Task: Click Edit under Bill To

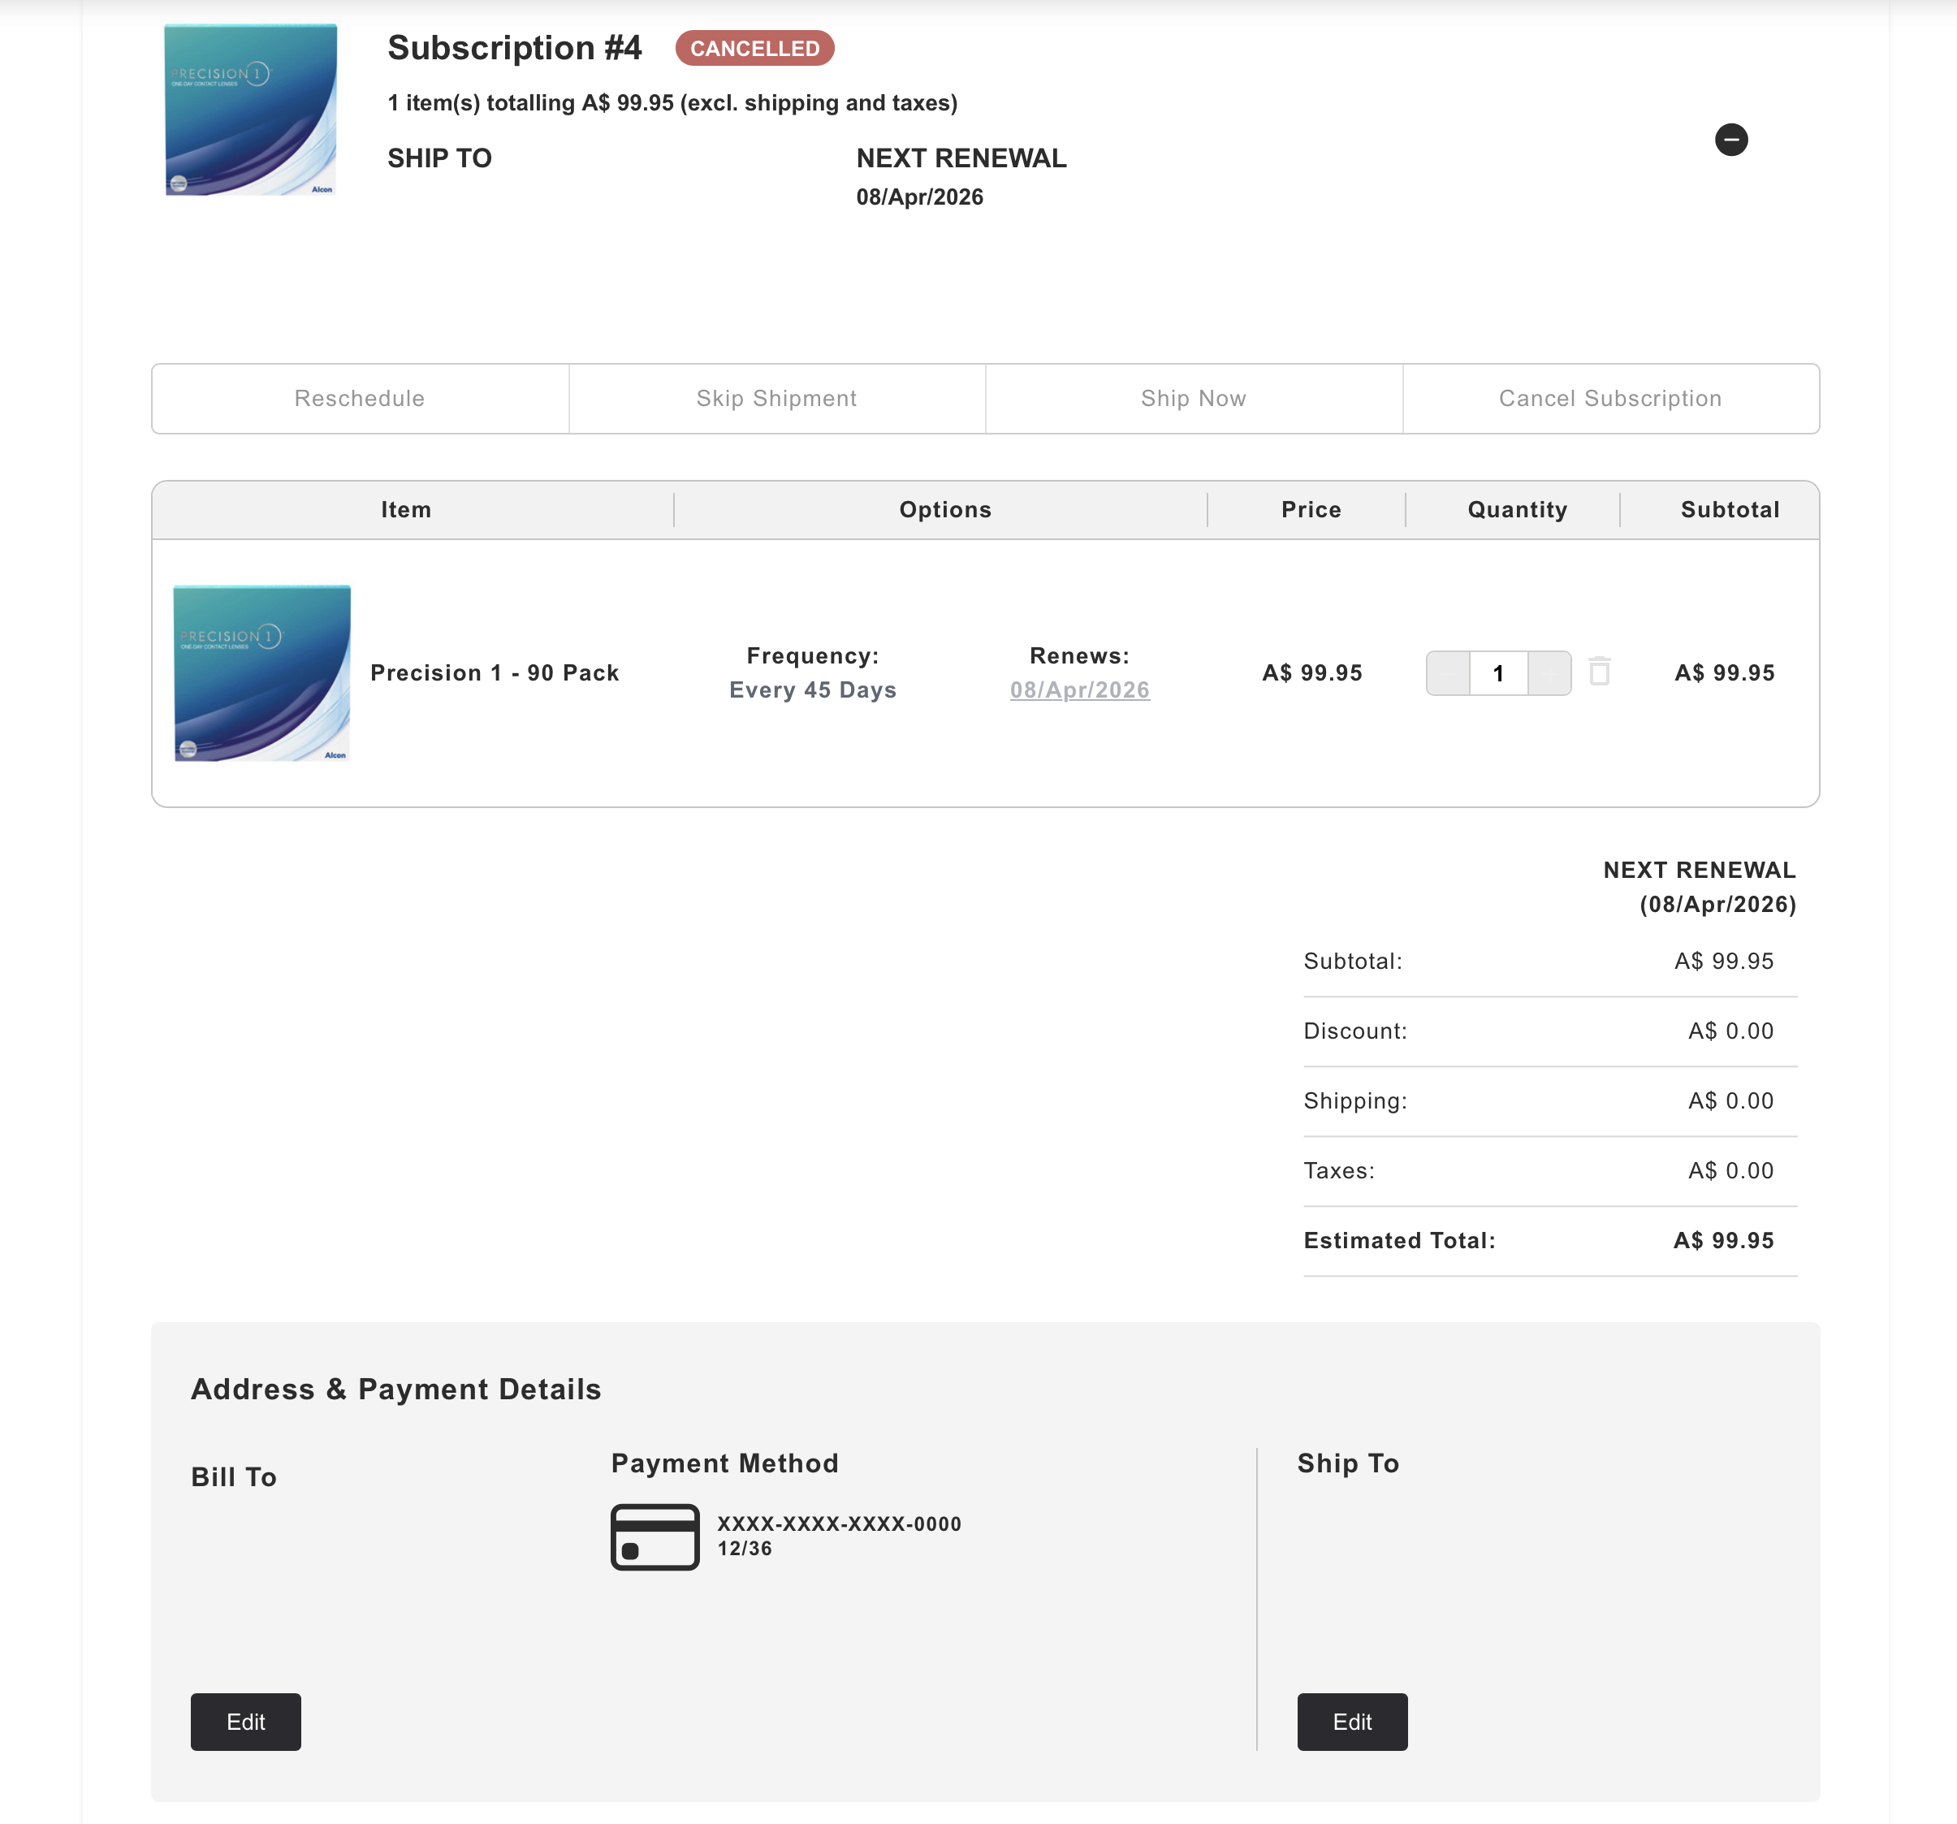Action: pyautogui.click(x=245, y=1722)
